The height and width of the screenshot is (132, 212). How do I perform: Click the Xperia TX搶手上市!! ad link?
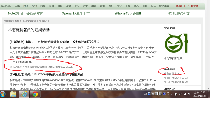[x=77, y=13]
